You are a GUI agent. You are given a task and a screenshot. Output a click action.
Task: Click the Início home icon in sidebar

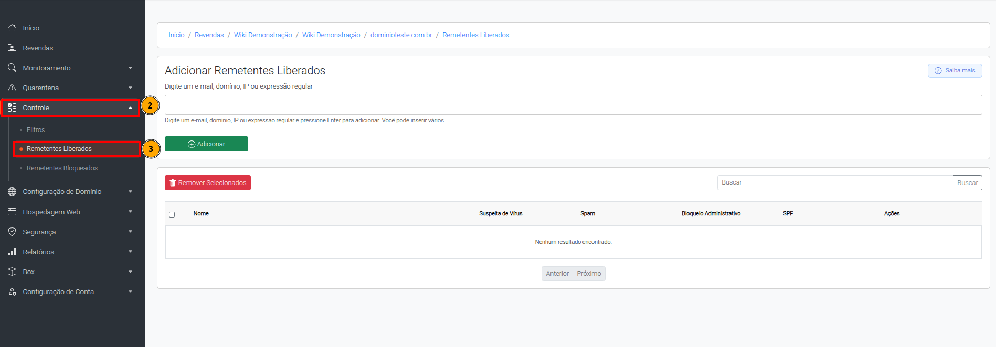(x=12, y=28)
